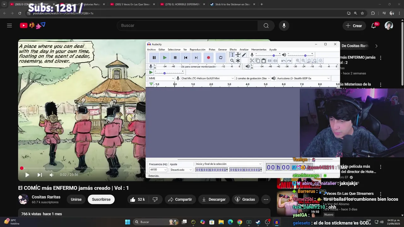Click the Zoom Out magnifier icon
This screenshot has height=227, width=404.
[303, 61]
